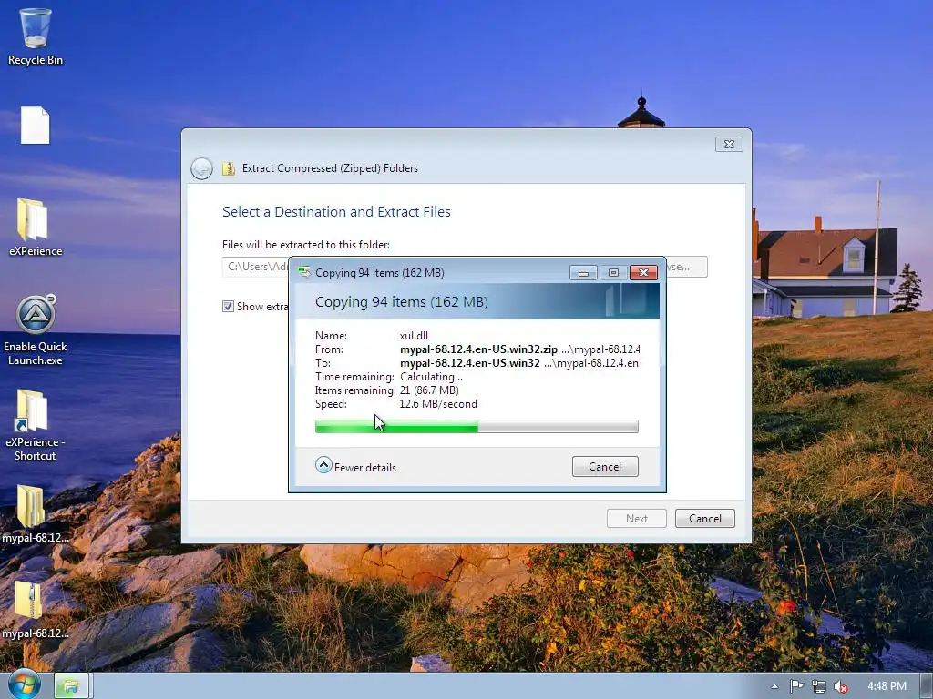Click the back arrow in Extract wizard
This screenshot has width=933, height=699.
pyautogui.click(x=201, y=168)
